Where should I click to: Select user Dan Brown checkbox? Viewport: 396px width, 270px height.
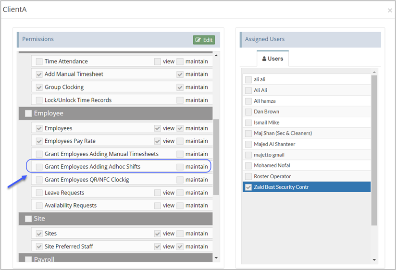(x=248, y=112)
